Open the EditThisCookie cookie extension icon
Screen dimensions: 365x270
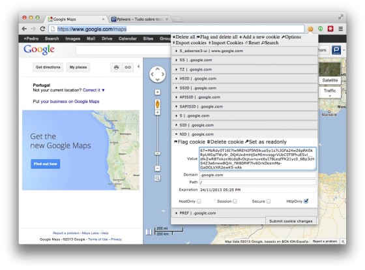coord(310,29)
